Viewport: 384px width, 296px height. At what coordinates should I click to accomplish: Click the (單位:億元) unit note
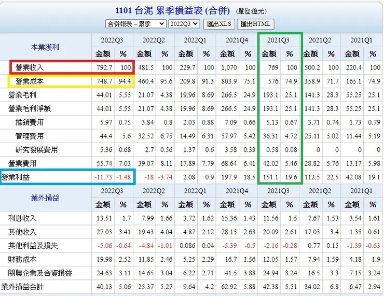251,11
